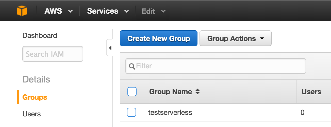The image size is (331, 127).
Task: Click into the Filter text field
Action: point(216,66)
